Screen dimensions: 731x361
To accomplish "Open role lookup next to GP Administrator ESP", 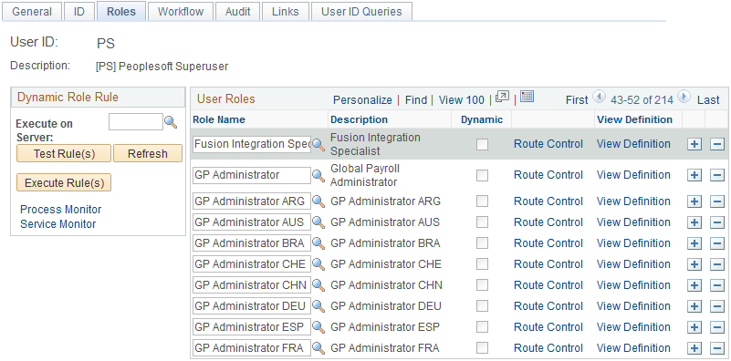I will (319, 327).
